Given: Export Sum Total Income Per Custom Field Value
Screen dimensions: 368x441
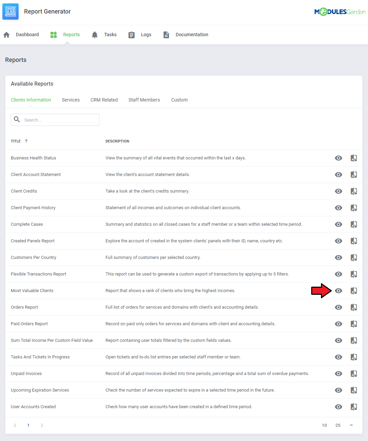Looking at the screenshot, I should [x=354, y=340].
